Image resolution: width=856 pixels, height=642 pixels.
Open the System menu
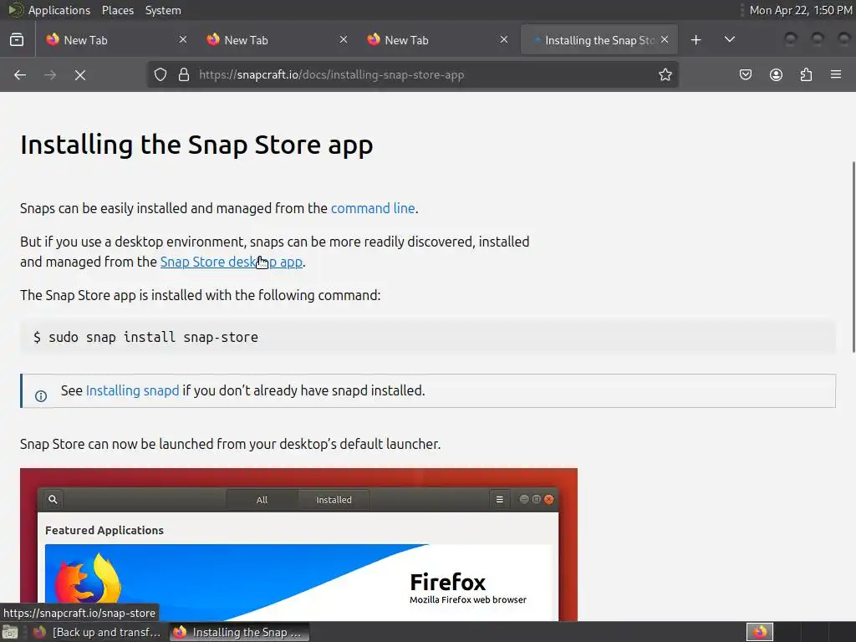(163, 10)
